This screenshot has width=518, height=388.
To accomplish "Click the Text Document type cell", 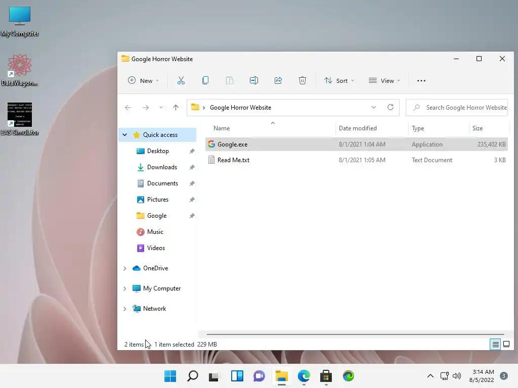I will (432, 160).
